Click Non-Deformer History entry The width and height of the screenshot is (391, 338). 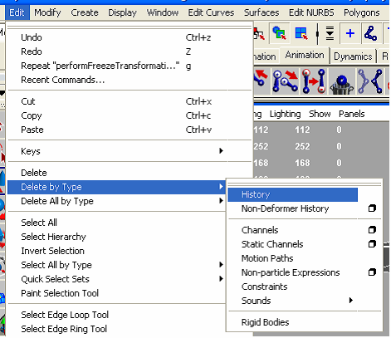coord(293,208)
